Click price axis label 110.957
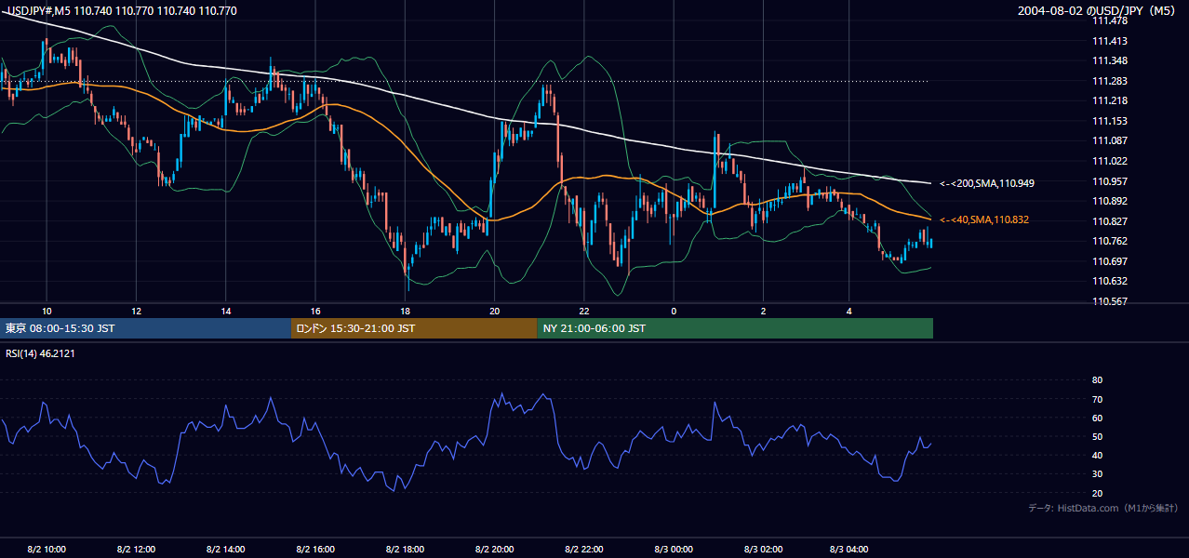Screen dimensions: 1189x558 click(x=1111, y=181)
